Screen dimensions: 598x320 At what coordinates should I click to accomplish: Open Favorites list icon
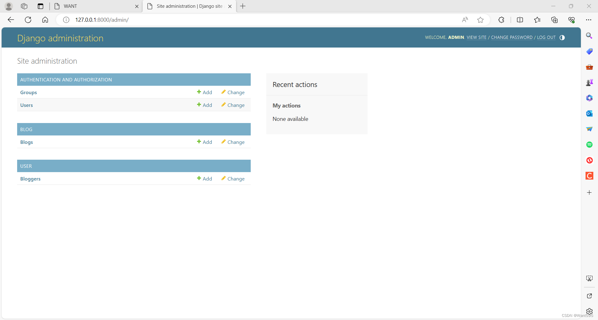pyautogui.click(x=537, y=20)
